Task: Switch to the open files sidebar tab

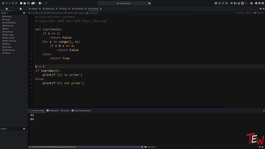Action: tap(21, 9)
